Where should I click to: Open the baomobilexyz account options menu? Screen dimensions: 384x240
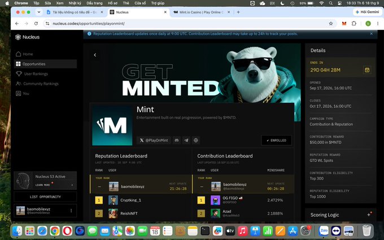click(71, 211)
